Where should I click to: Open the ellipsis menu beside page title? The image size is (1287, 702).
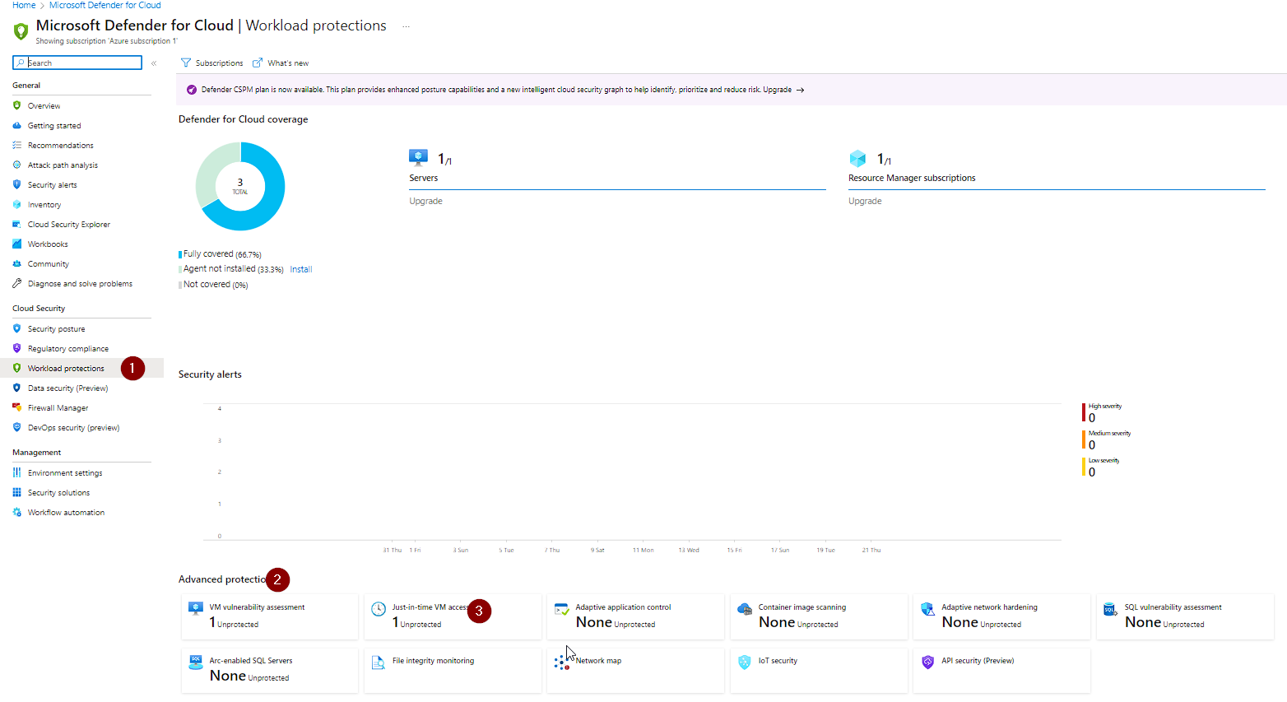click(406, 26)
